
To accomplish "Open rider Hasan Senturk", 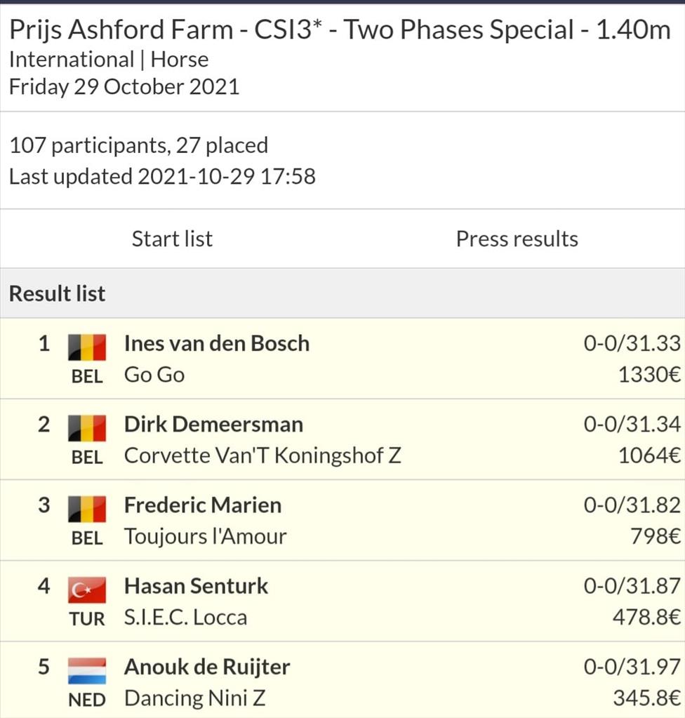I will [x=196, y=585].
